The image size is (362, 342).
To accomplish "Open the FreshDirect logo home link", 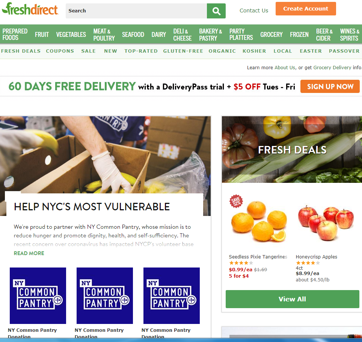I will 30,9.
